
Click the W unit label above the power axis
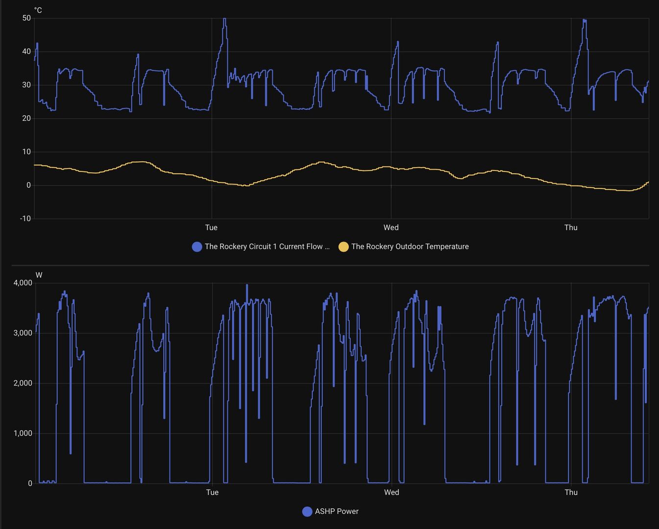[39, 275]
